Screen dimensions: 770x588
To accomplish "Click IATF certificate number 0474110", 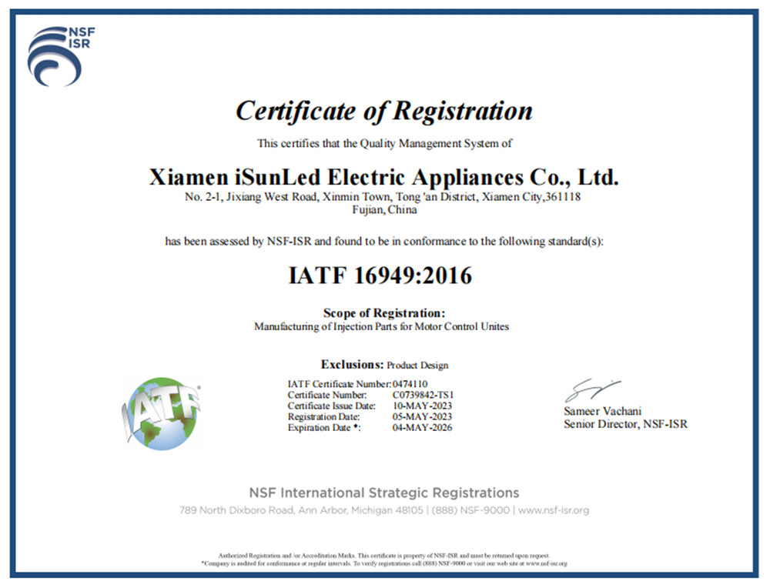I will click(x=410, y=384).
